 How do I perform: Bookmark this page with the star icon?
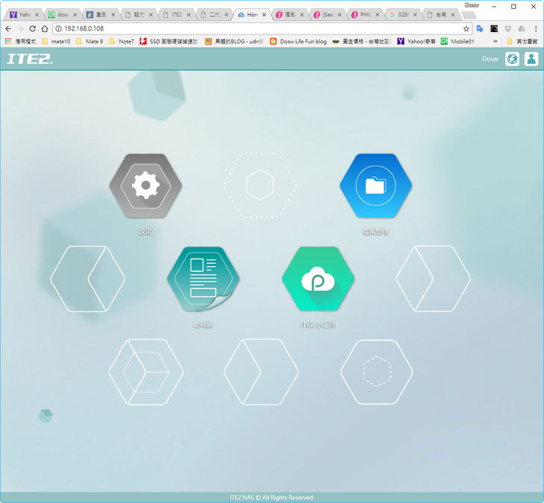[x=466, y=28]
